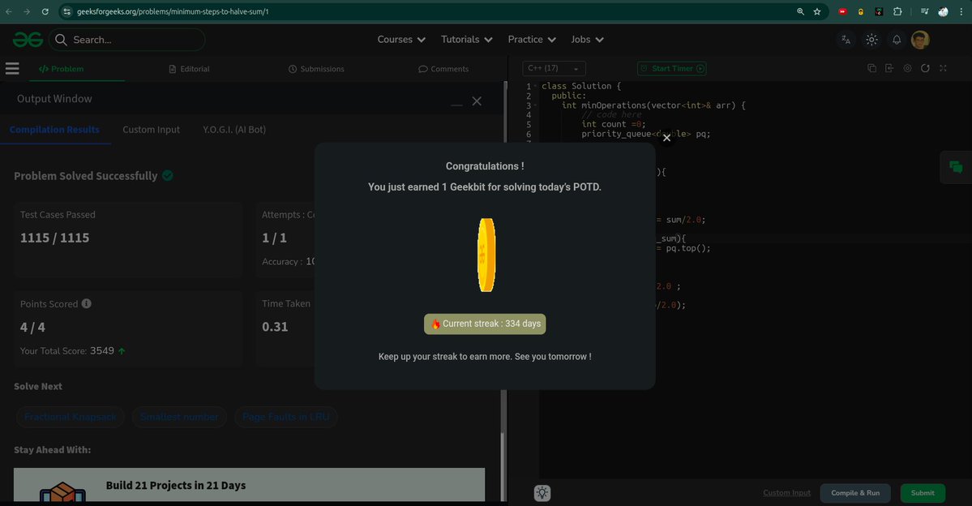Open the language translate icon
This screenshot has height=506, width=972.
tap(846, 40)
